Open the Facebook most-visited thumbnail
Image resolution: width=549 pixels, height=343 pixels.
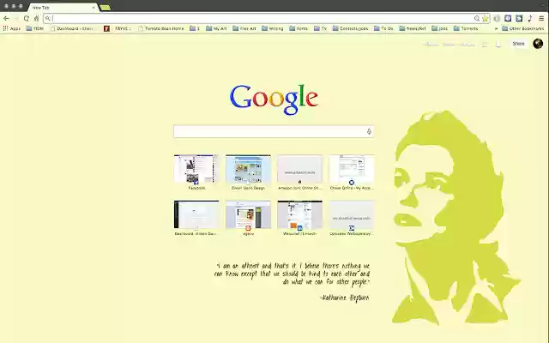point(196,170)
